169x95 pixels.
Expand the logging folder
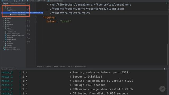4,18
